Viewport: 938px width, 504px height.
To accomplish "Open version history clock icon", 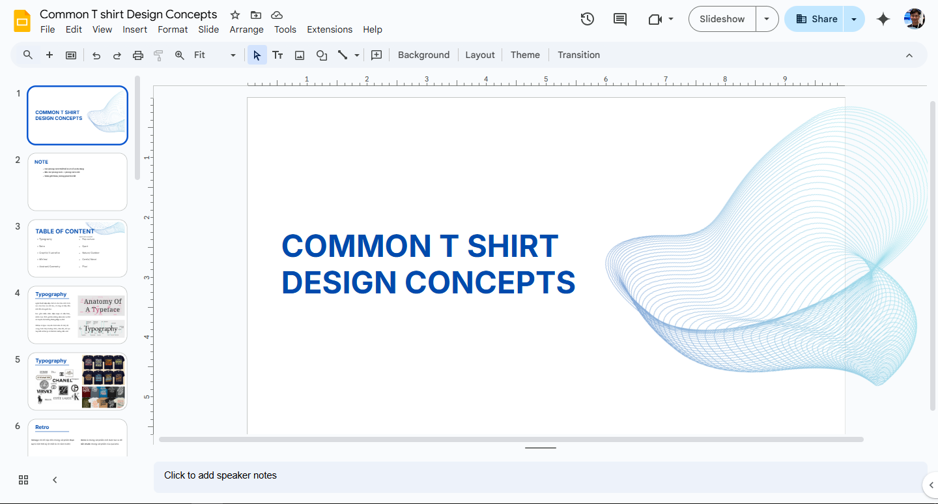I will tap(588, 19).
